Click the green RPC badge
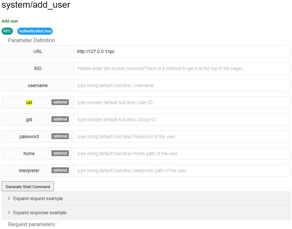Screen dimensions: 292x229 click(7, 31)
